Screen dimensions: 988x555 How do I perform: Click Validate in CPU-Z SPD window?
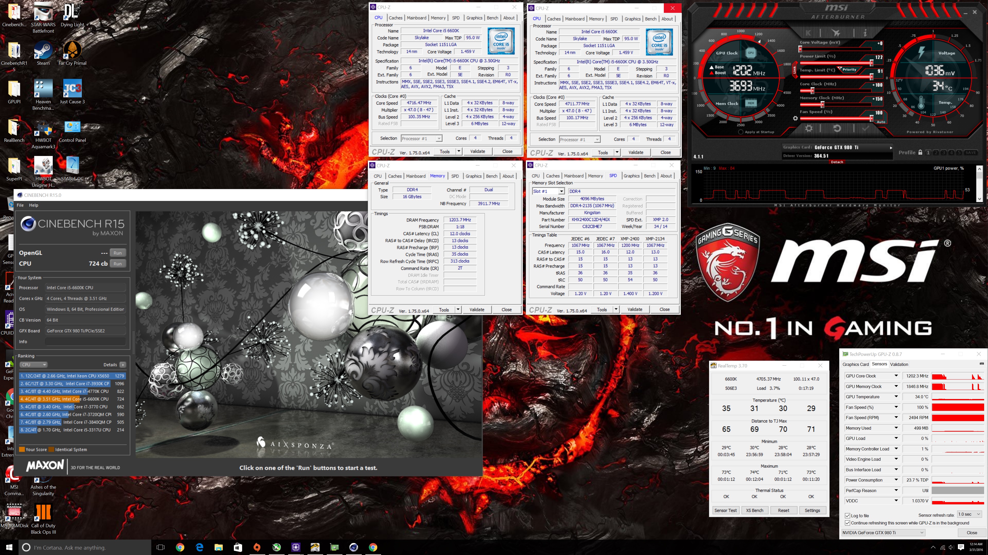click(x=635, y=309)
